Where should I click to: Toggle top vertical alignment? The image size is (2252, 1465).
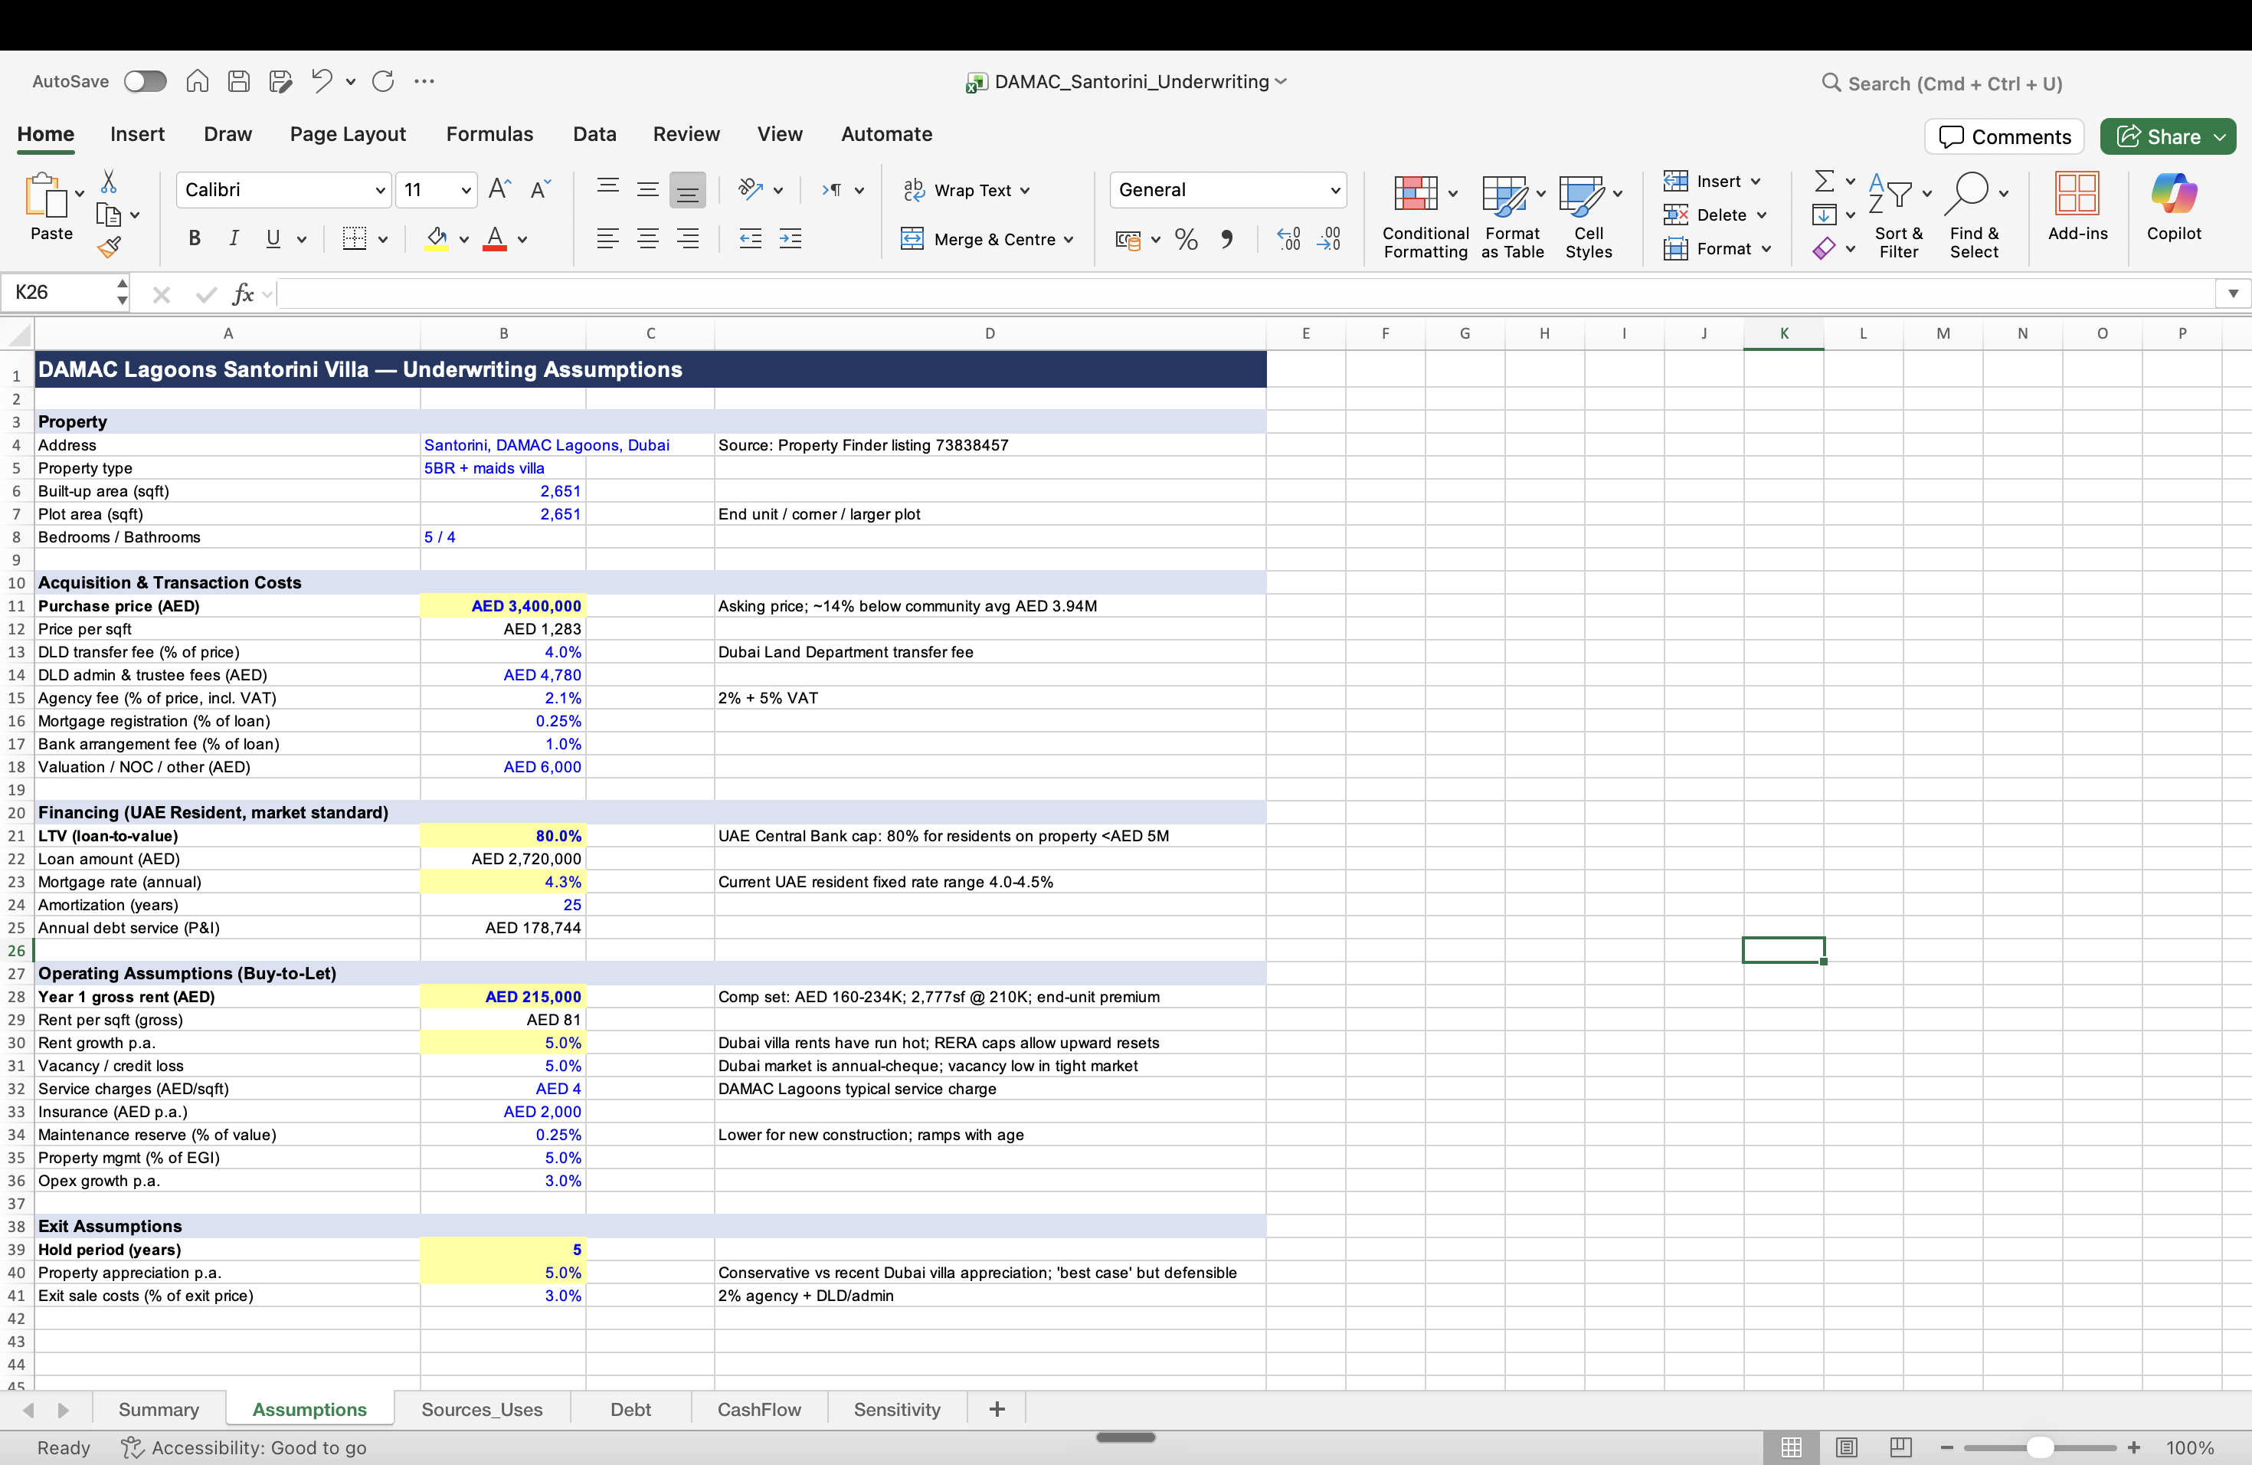coord(607,189)
